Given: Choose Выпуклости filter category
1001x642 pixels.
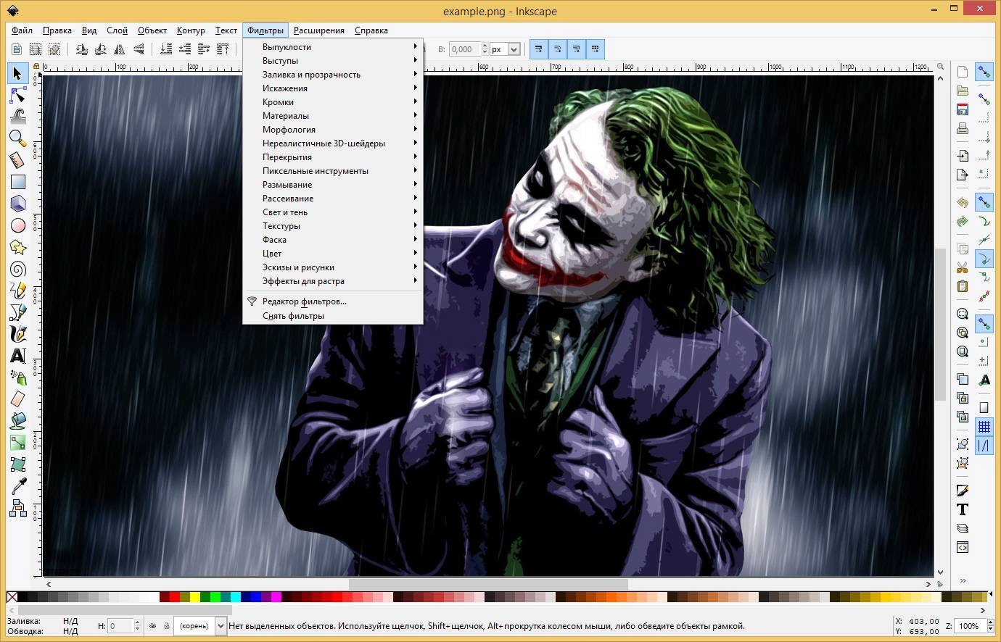Looking at the screenshot, I should coord(333,47).
